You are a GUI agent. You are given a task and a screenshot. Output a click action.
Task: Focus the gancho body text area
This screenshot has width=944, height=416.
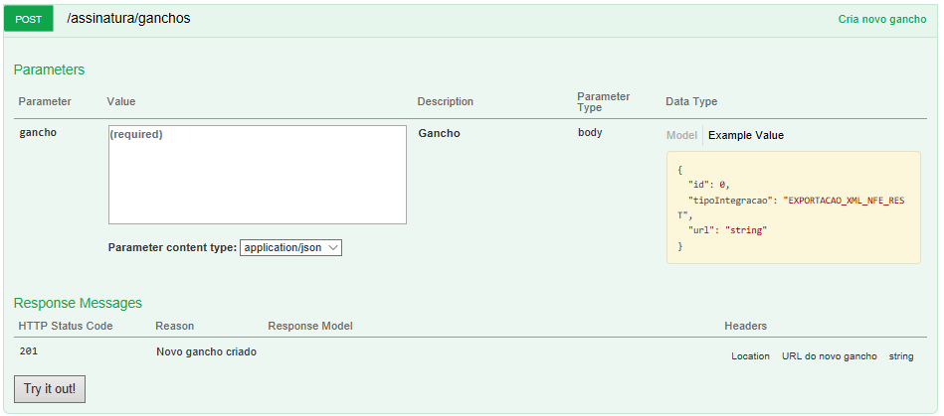click(x=257, y=175)
